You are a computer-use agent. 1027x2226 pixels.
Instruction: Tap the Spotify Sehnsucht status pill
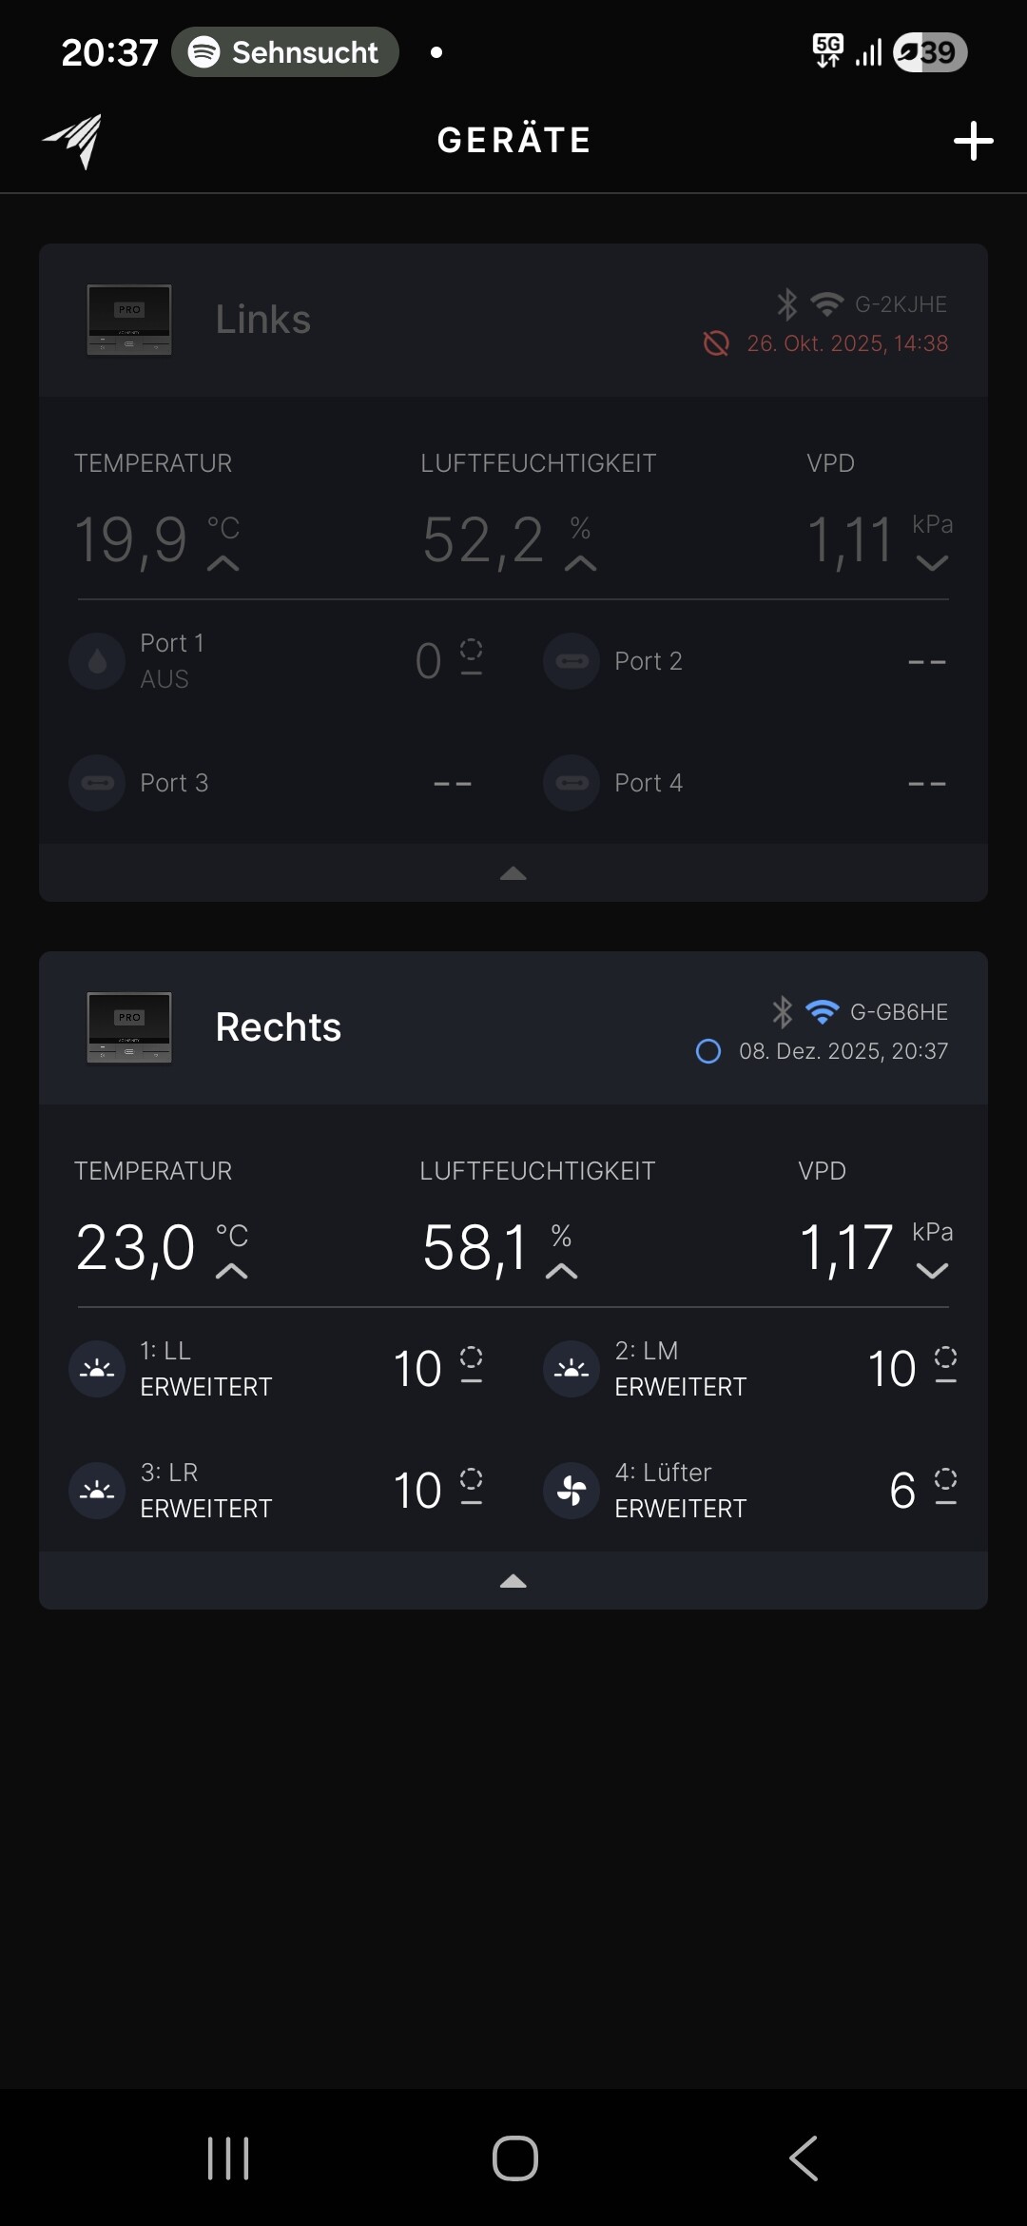285,52
